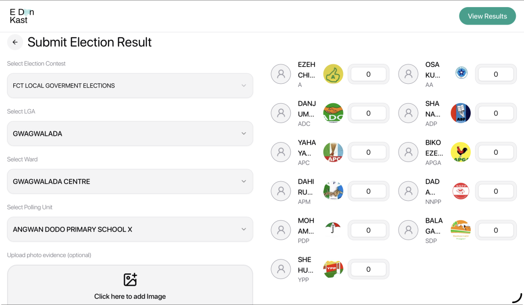Click the APC party logo

333,152
